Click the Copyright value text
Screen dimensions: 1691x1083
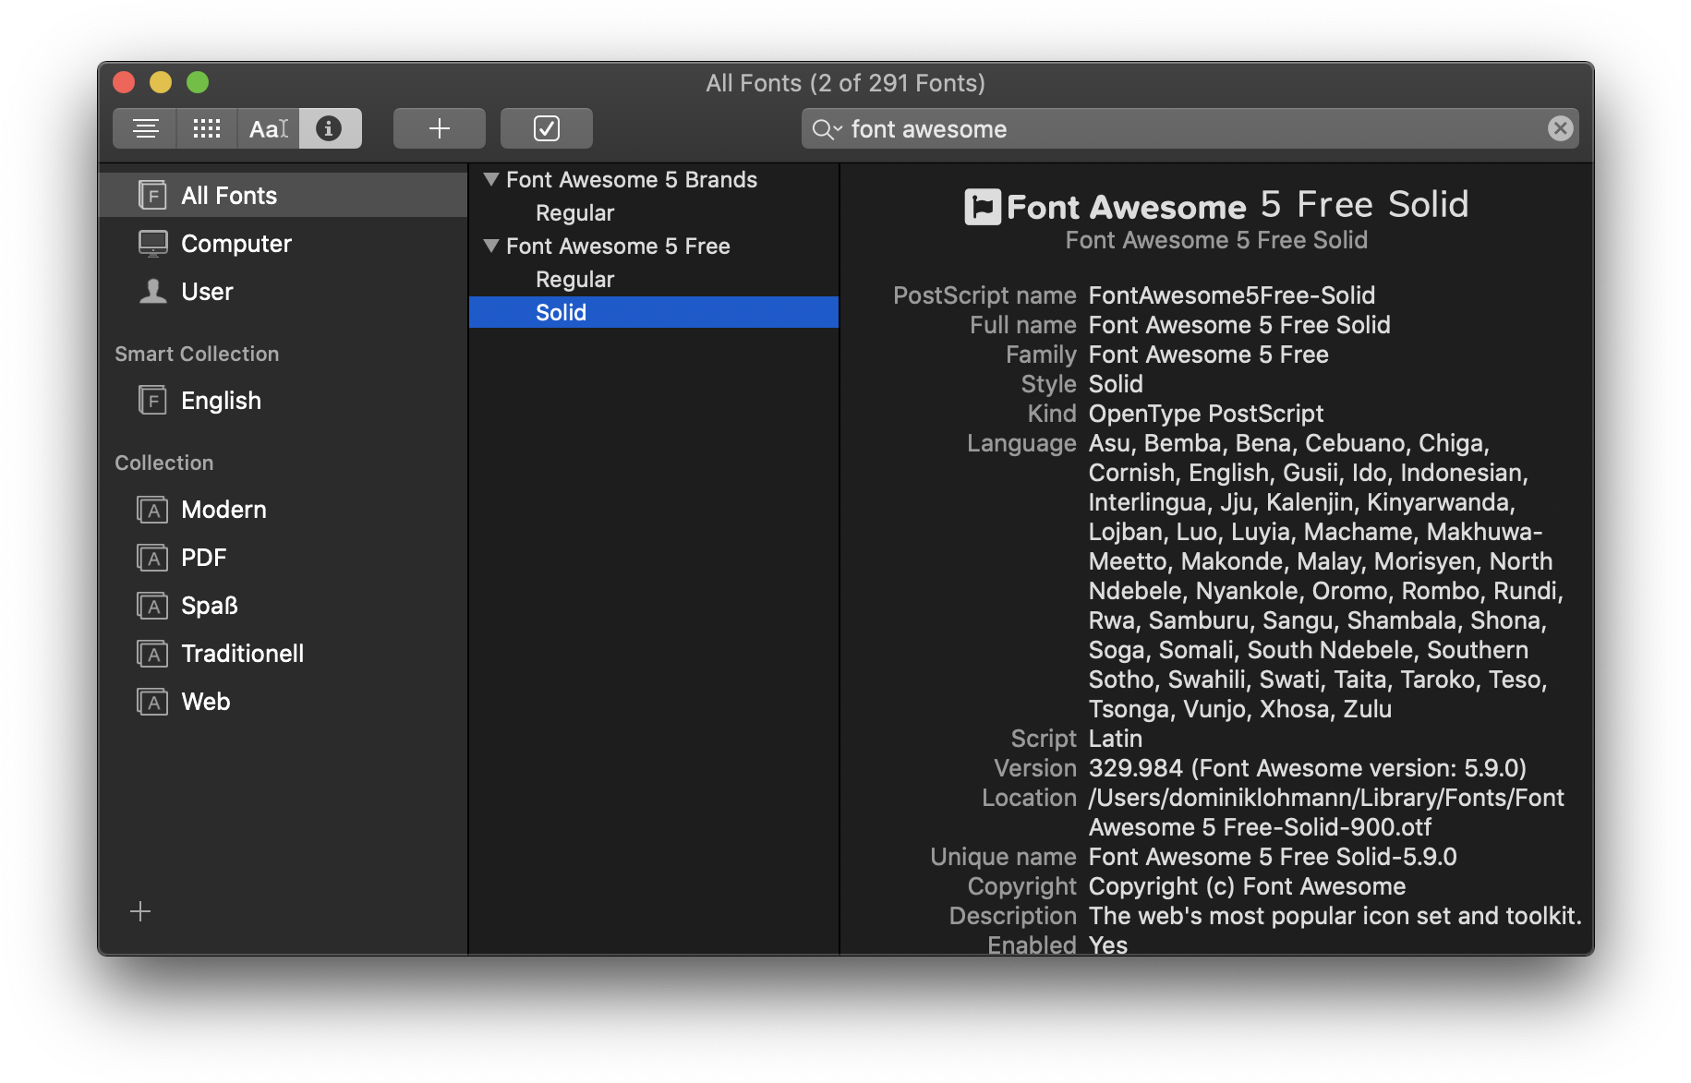1247,885
